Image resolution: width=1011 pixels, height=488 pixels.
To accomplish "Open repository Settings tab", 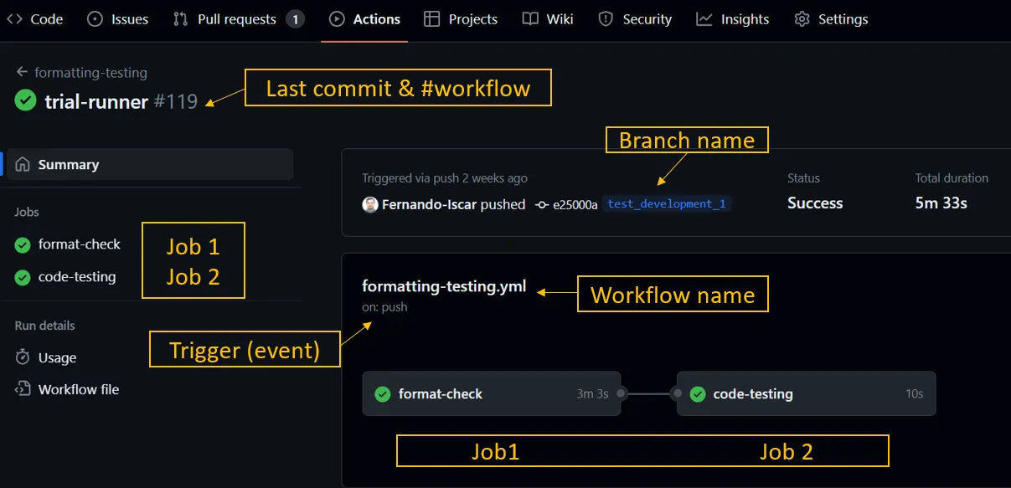I will (x=831, y=19).
